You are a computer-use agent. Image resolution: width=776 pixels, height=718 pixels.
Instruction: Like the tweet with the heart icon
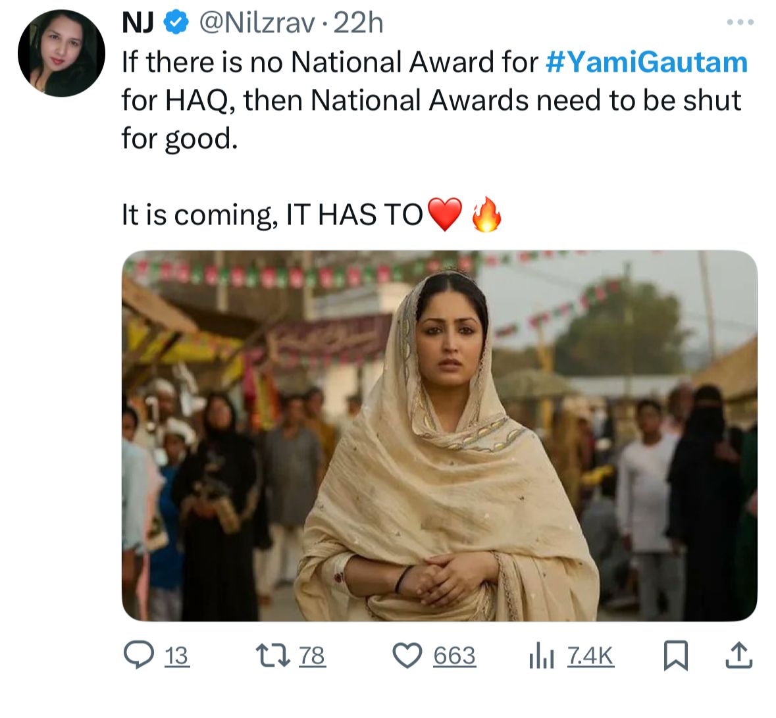click(407, 655)
